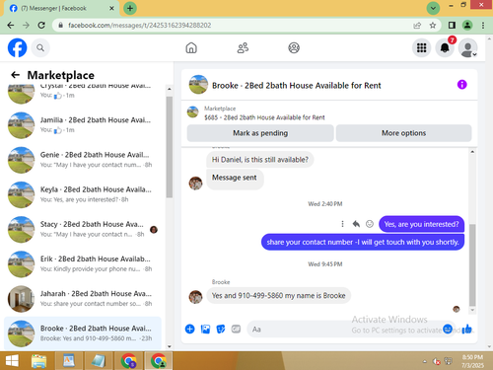Open Facebook search magnifier
This screenshot has width=493, height=370.
click(x=40, y=48)
